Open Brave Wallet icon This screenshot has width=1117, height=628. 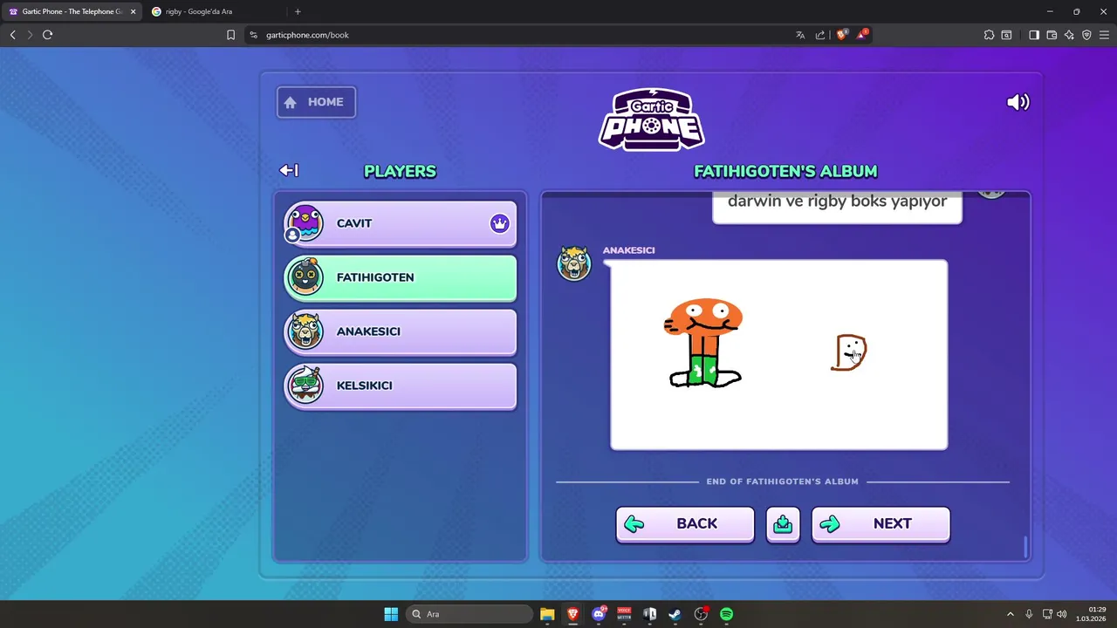1052,35
